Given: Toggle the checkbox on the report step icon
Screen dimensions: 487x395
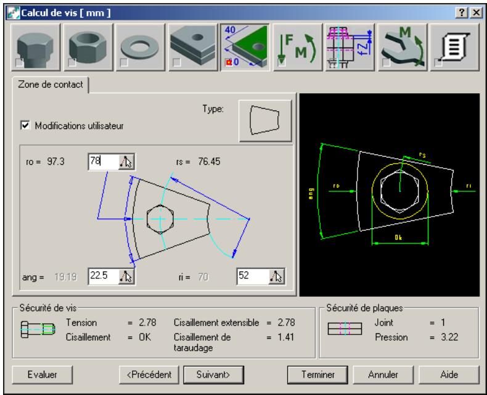Looking at the screenshot, I should coord(438,62).
